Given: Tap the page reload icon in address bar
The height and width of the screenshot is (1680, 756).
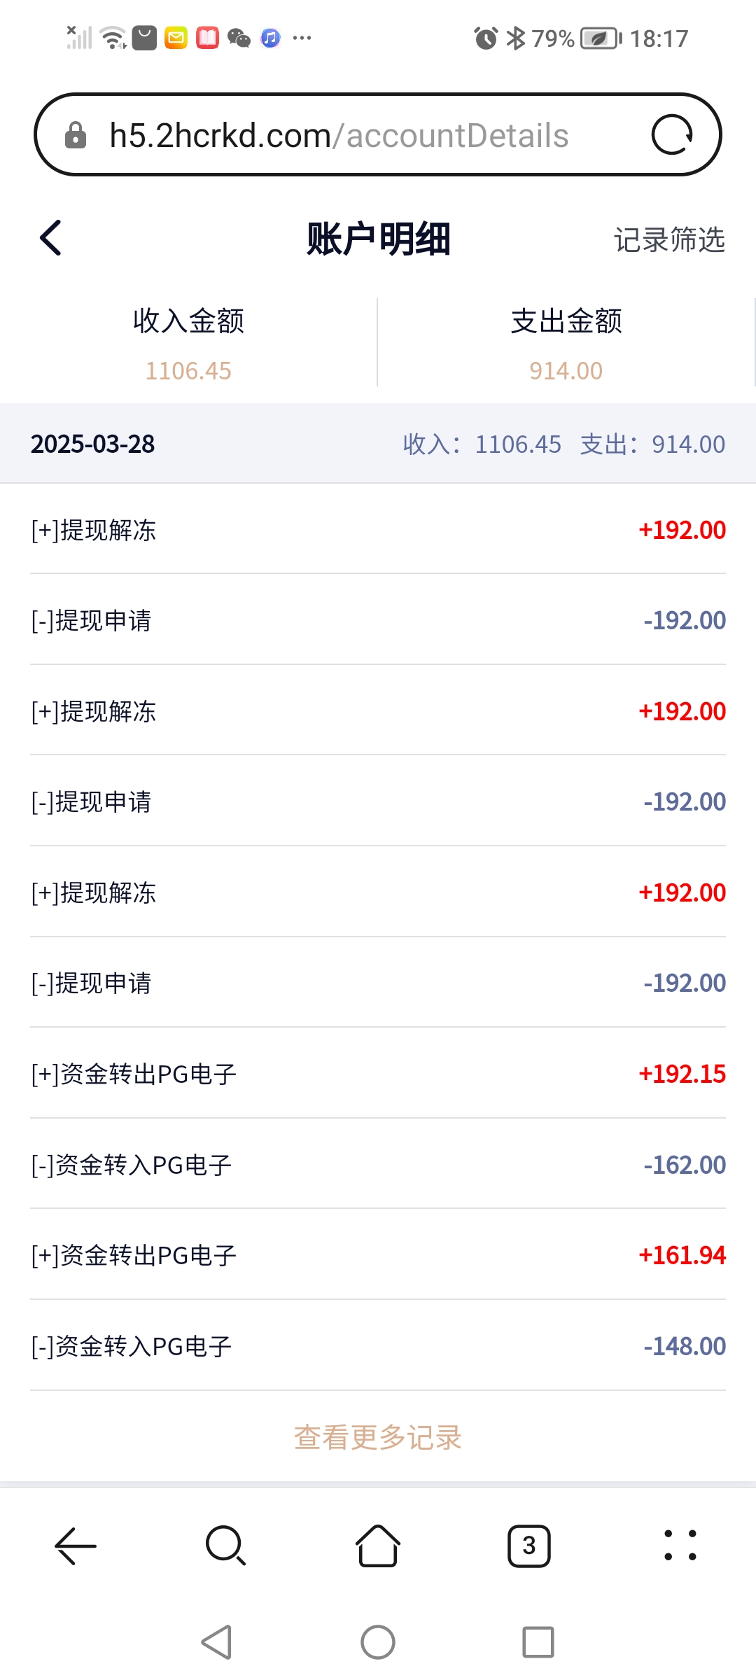Looking at the screenshot, I should (671, 134).
